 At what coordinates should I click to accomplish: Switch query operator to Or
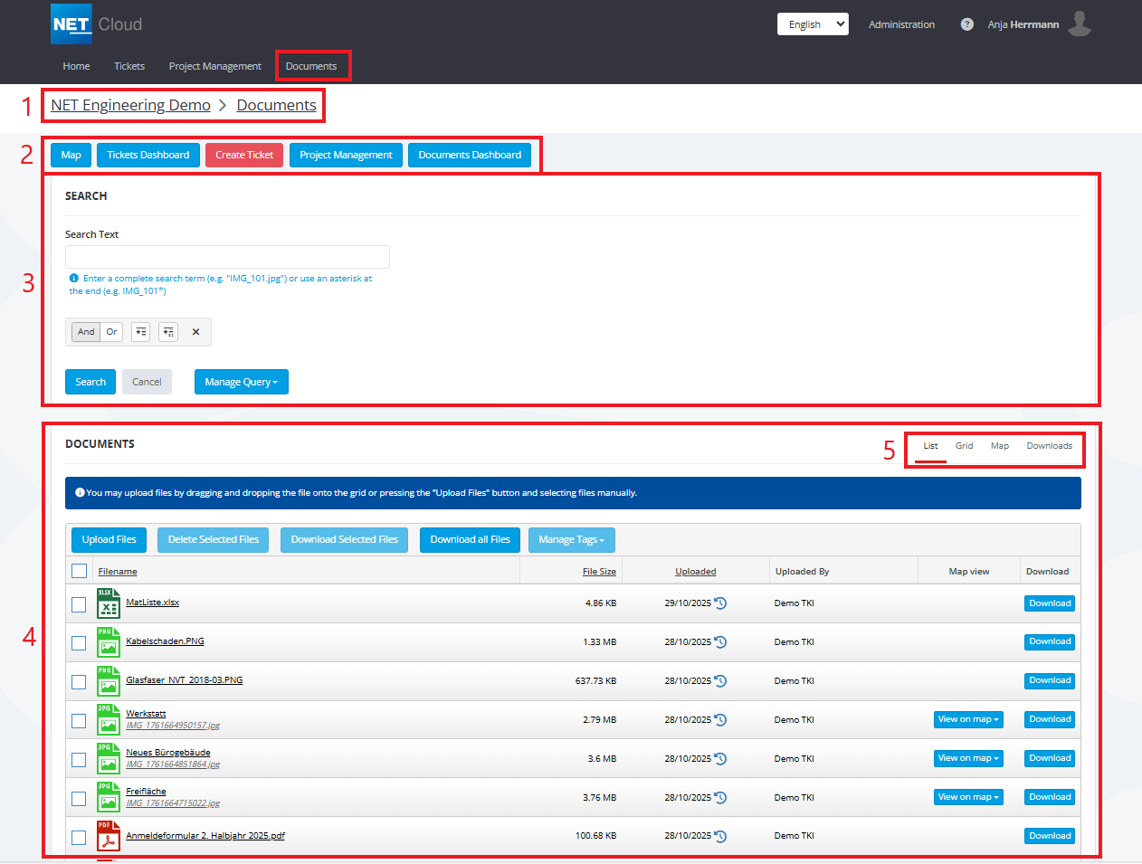[x=111, y=332]
